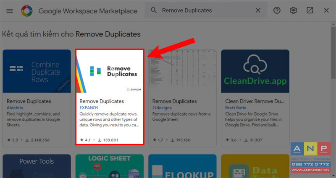
Task: Open the 21designs spreadsheet thumbnail
Action: click(x=182, y=71)
